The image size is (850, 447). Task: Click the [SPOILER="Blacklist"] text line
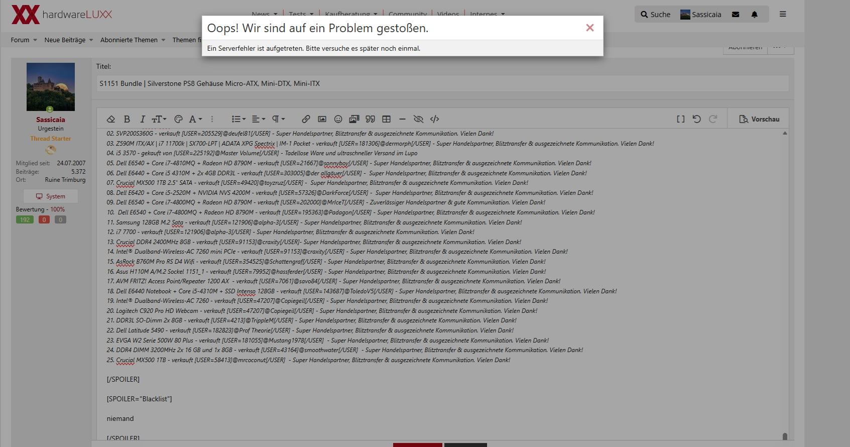(139, 399)
